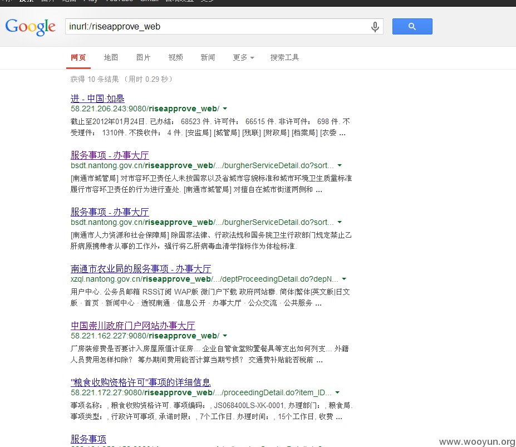Click the Google logo
Image resolution: width=516 pixels, height=447 pixels.
(x=30, y=27)
